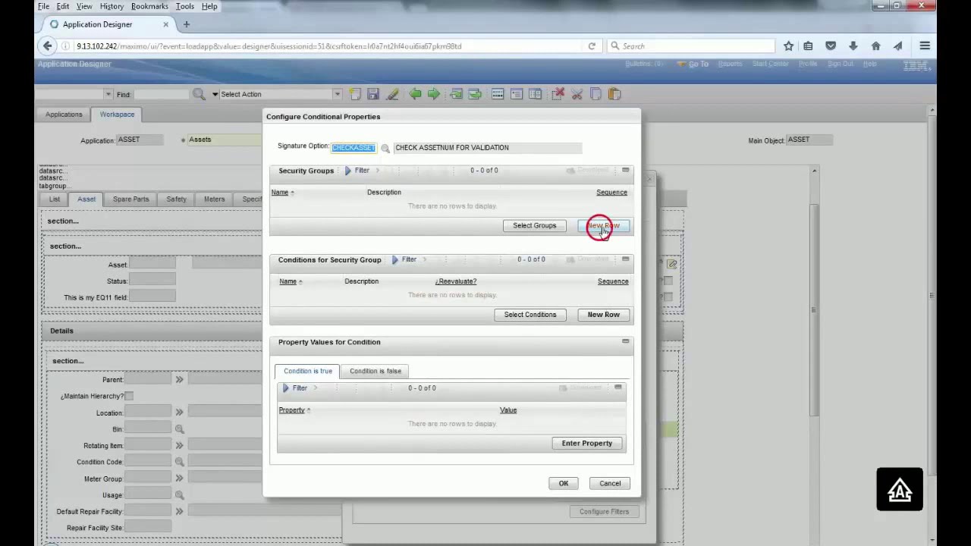Viewport: 971px width, 546px height.
Task: Open the Bin field lookup icon
Action: pos(180,429)
